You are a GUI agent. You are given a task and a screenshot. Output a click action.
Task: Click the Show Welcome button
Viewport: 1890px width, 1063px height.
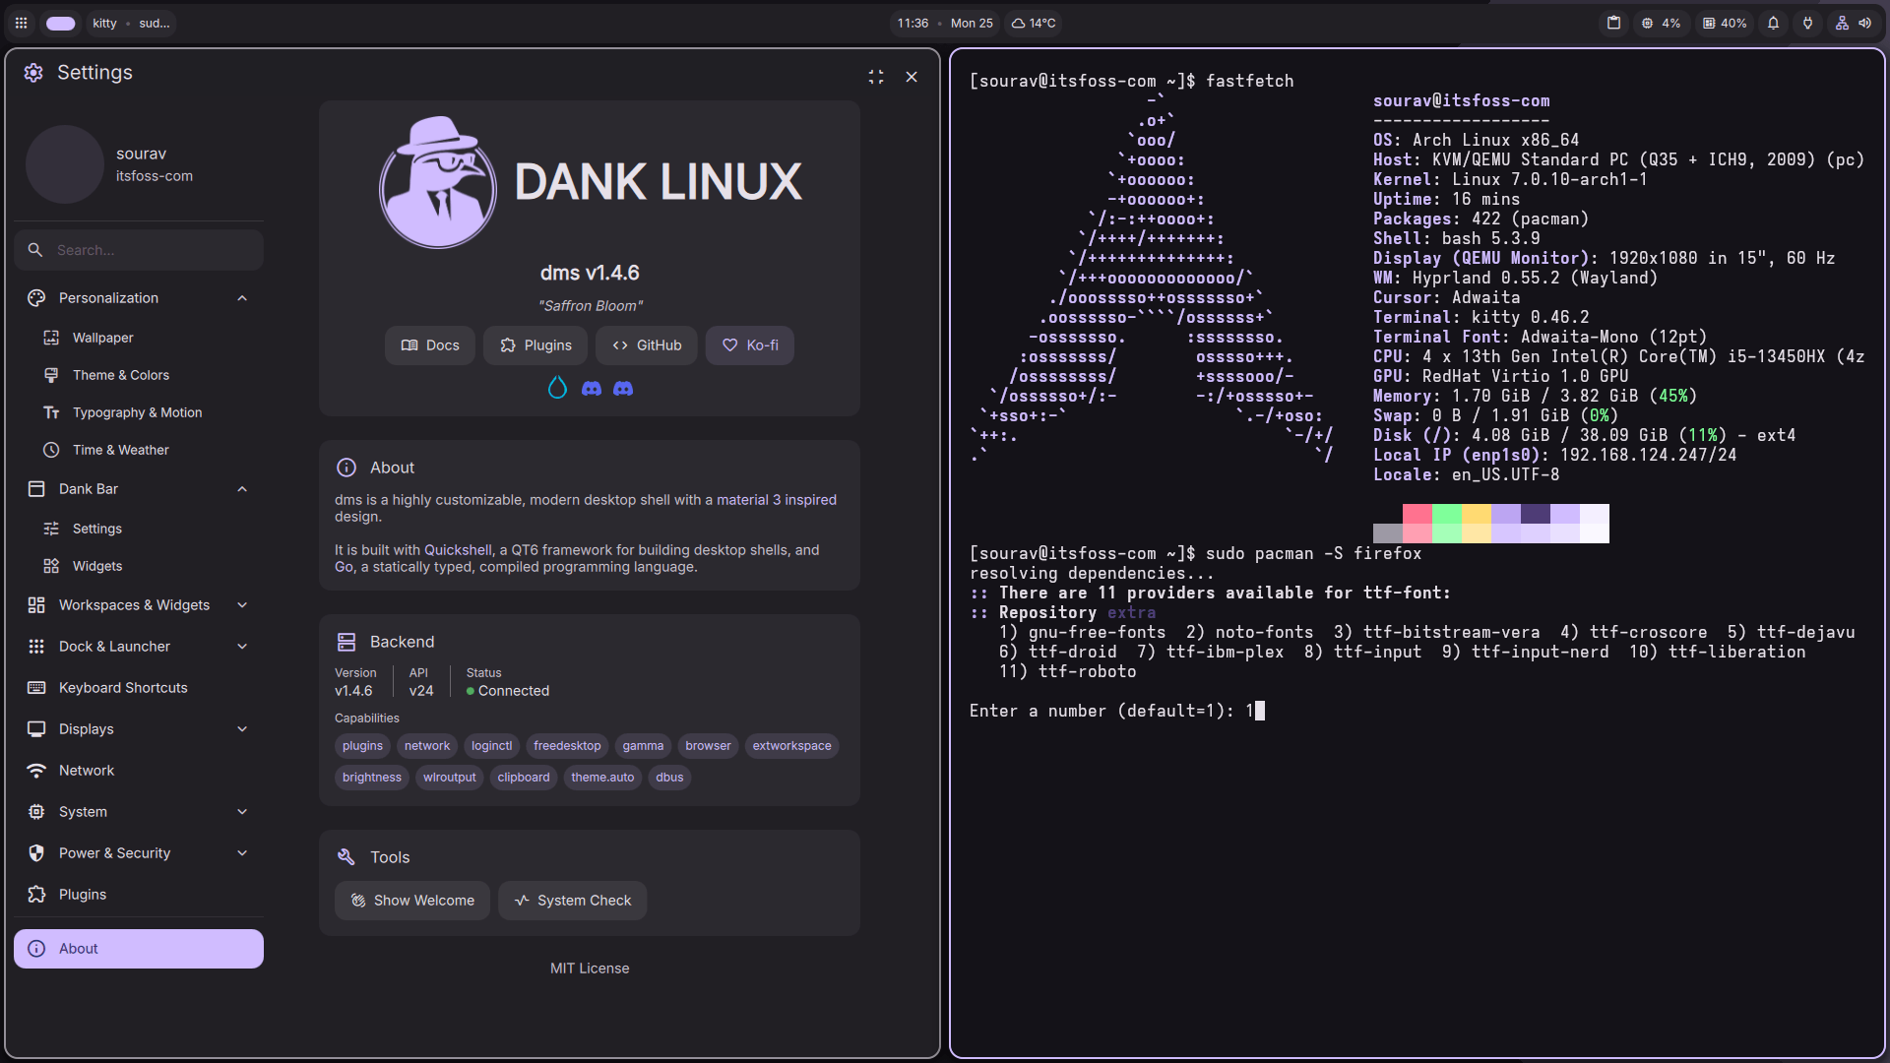(412, 901)
